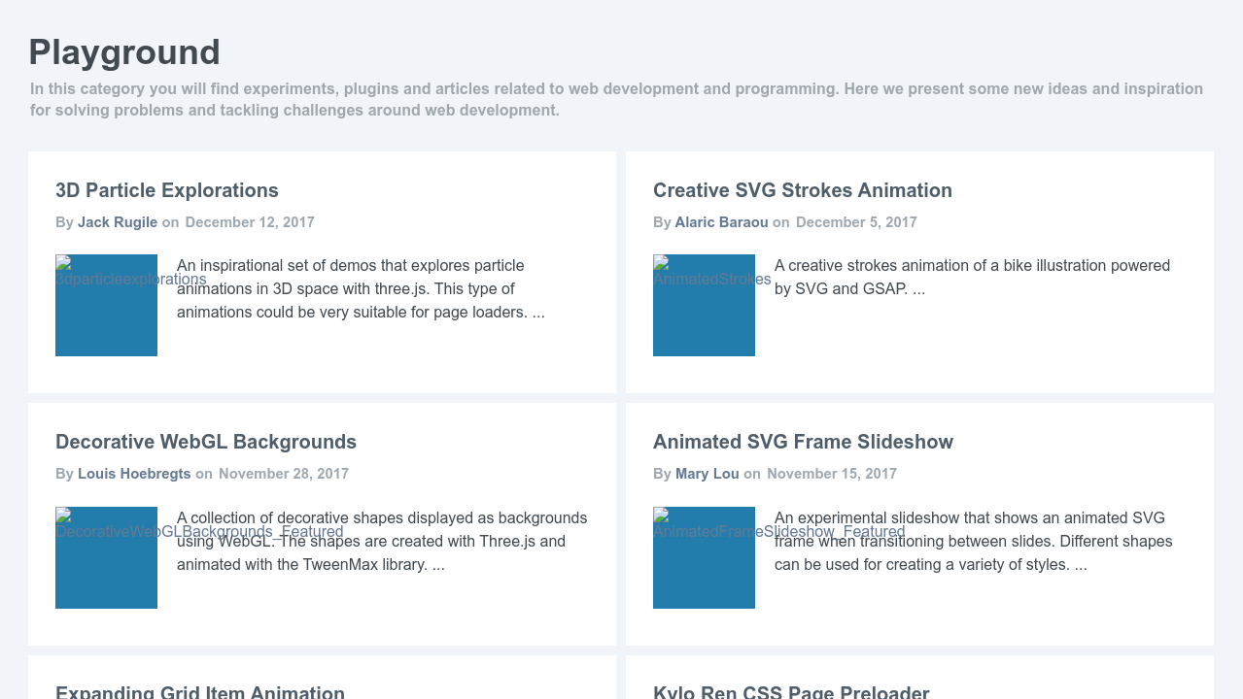View author Jack Rugile's profile
This screenshot has width=1243, height=699.
tap(118, 222)
